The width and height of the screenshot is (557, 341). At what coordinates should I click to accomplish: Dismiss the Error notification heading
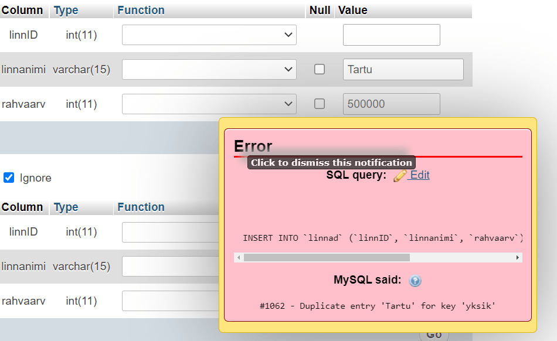[x=253, y=146]
